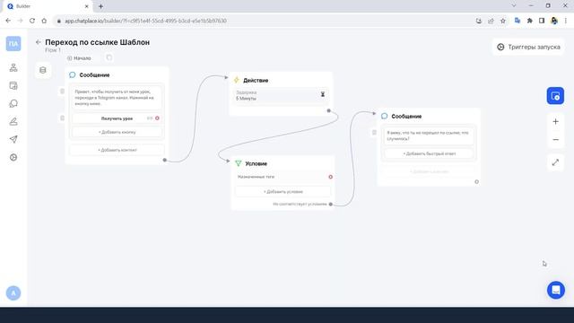Viewport: 574px width, 323px height.
Task: Click the database stack icon on canvas
Action: pos(43,70)
